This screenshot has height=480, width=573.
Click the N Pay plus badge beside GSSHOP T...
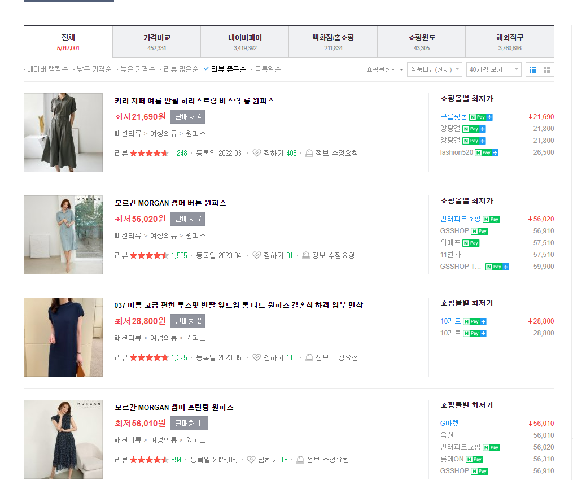click(x=497, y=266)
